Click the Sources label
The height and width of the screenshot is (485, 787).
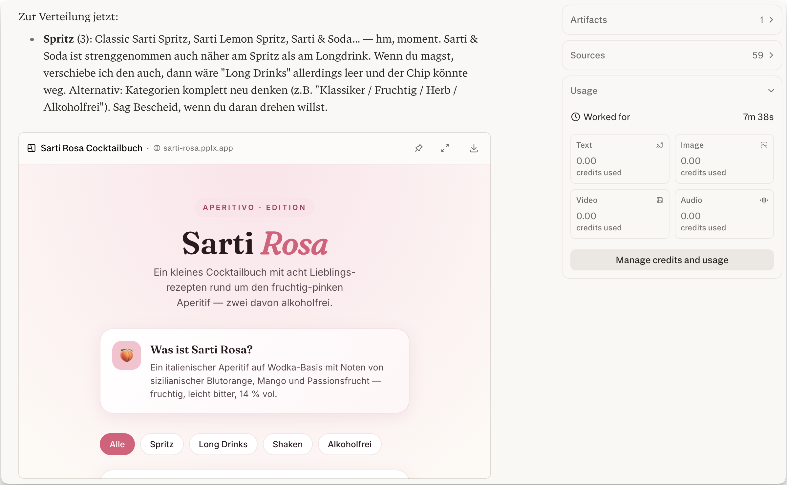(587, 55)
